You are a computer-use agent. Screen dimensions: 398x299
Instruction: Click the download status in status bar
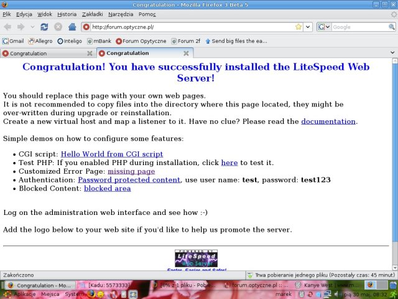pos(322,275)
